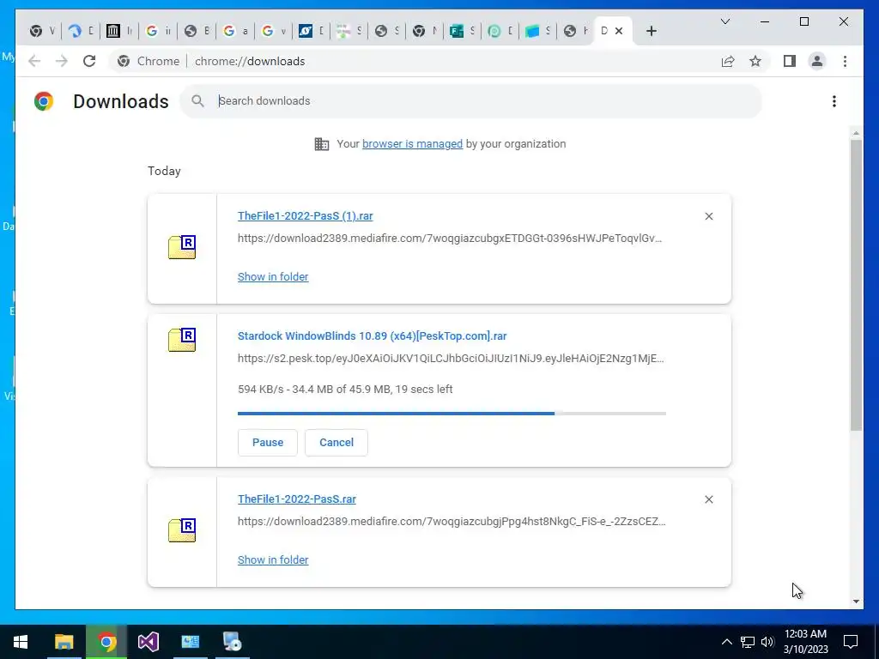This screenshot has height=659, width=879.
Task: Switch to the teal folder icon tab
Action: tap(532, 31)
